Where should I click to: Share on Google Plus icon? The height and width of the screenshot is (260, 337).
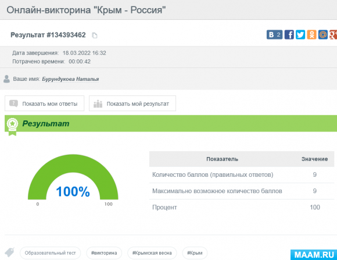(x=333, y=35)
